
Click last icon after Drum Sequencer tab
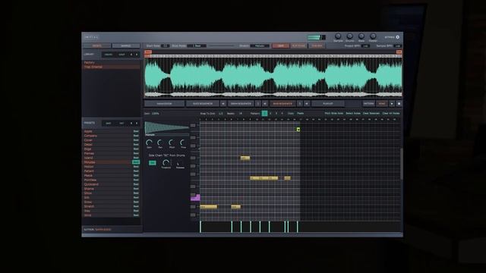point(265,104)
